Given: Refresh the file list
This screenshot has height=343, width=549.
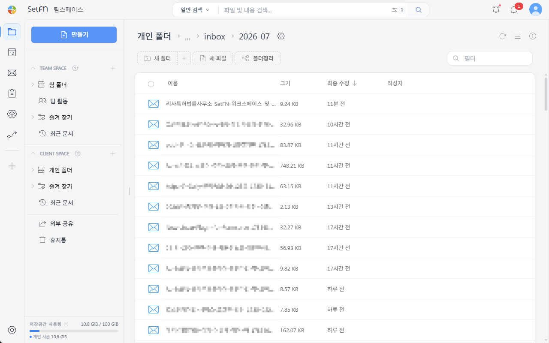Looking at the screenshot, I should [x=502, y=36].
